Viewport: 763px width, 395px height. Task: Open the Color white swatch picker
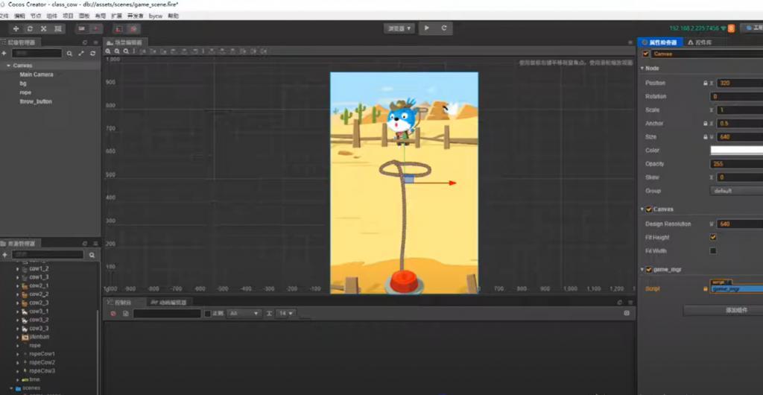[x=737, y=151]
